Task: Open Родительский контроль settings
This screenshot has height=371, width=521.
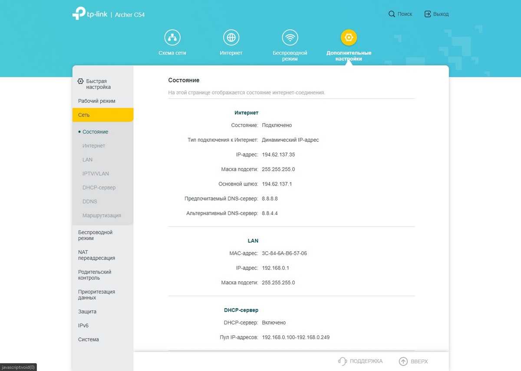Action: [x=95, y=275]
